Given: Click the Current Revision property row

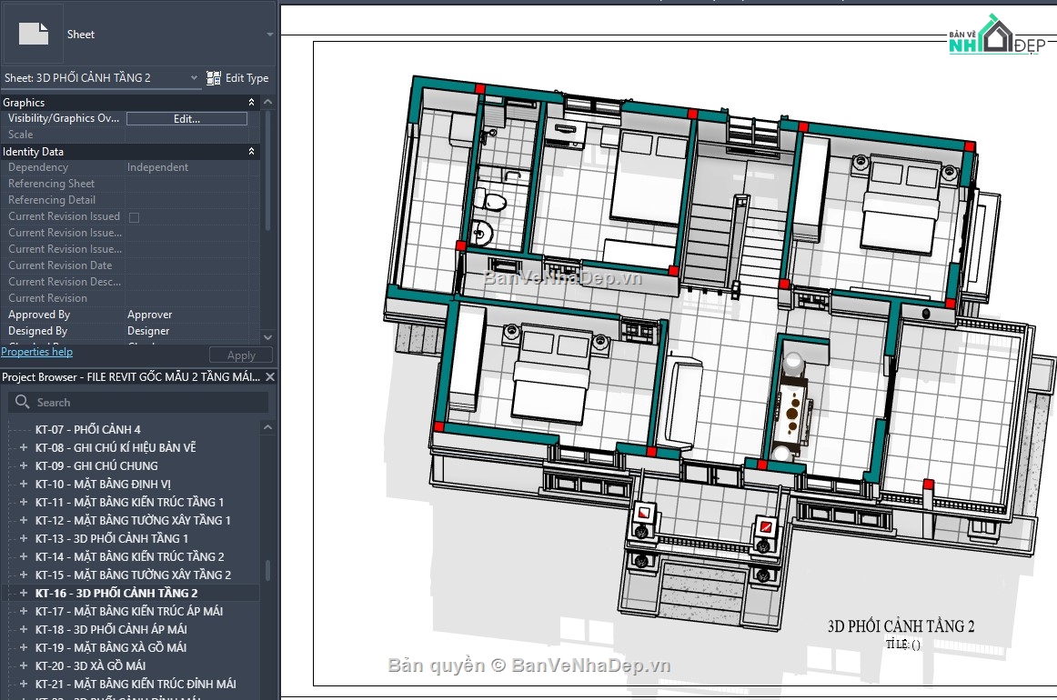Looking at the screenshot, I should tap(130, 298).
